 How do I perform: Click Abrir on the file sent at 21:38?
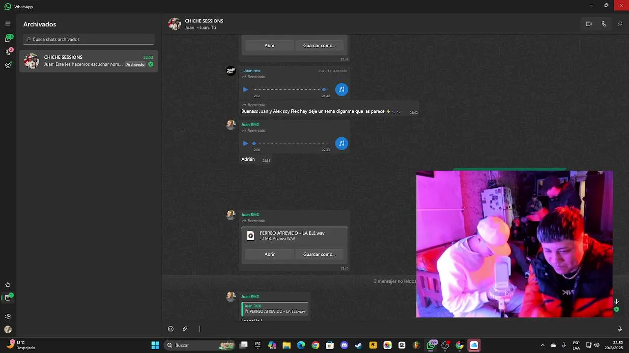click(269, 46)
